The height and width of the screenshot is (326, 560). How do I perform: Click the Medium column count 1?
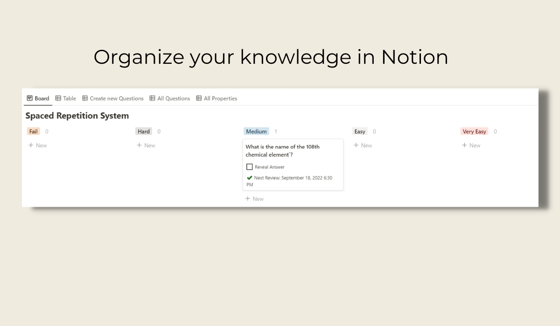(276, 131)
